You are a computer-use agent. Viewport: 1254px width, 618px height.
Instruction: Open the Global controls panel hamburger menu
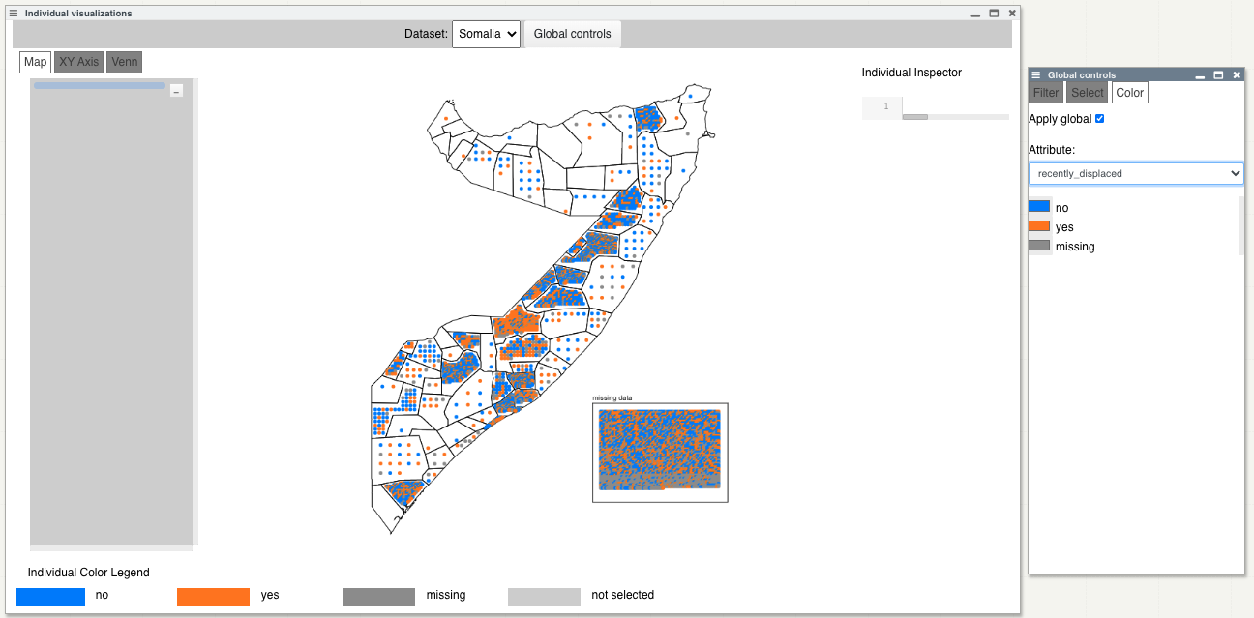[x=1036, y=74]
